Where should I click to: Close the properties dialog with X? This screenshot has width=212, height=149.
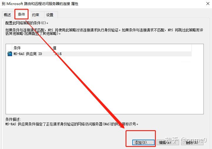208,4
